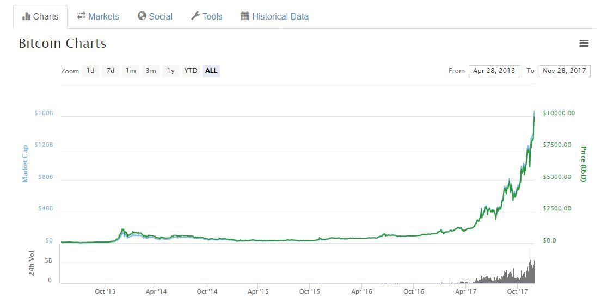The width and height of the screenshot is (601, 298).
Task: Click the Apr '15 axis label
Action: (258, 291)
